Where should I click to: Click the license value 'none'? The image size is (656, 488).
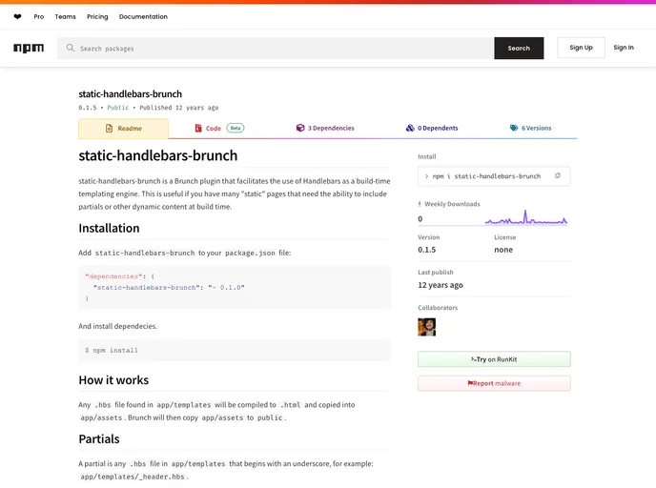503,250
